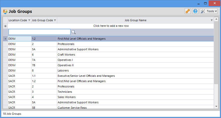Click the job group code 3 cell

pyautogui.click(x=44, y=92)
